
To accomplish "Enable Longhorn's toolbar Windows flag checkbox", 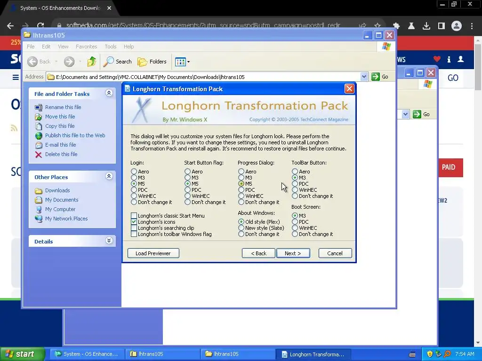I will point(134,234).
